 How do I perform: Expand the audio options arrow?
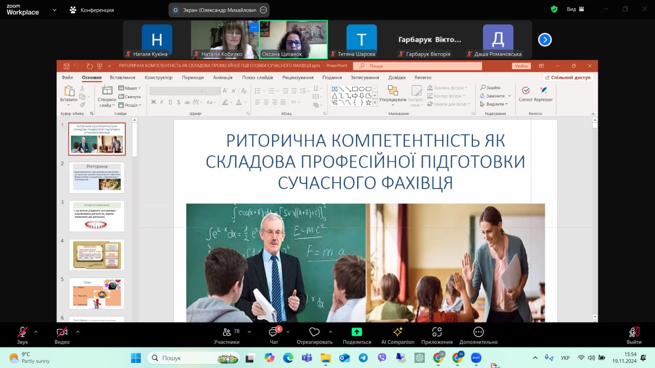tap(36, 332)
